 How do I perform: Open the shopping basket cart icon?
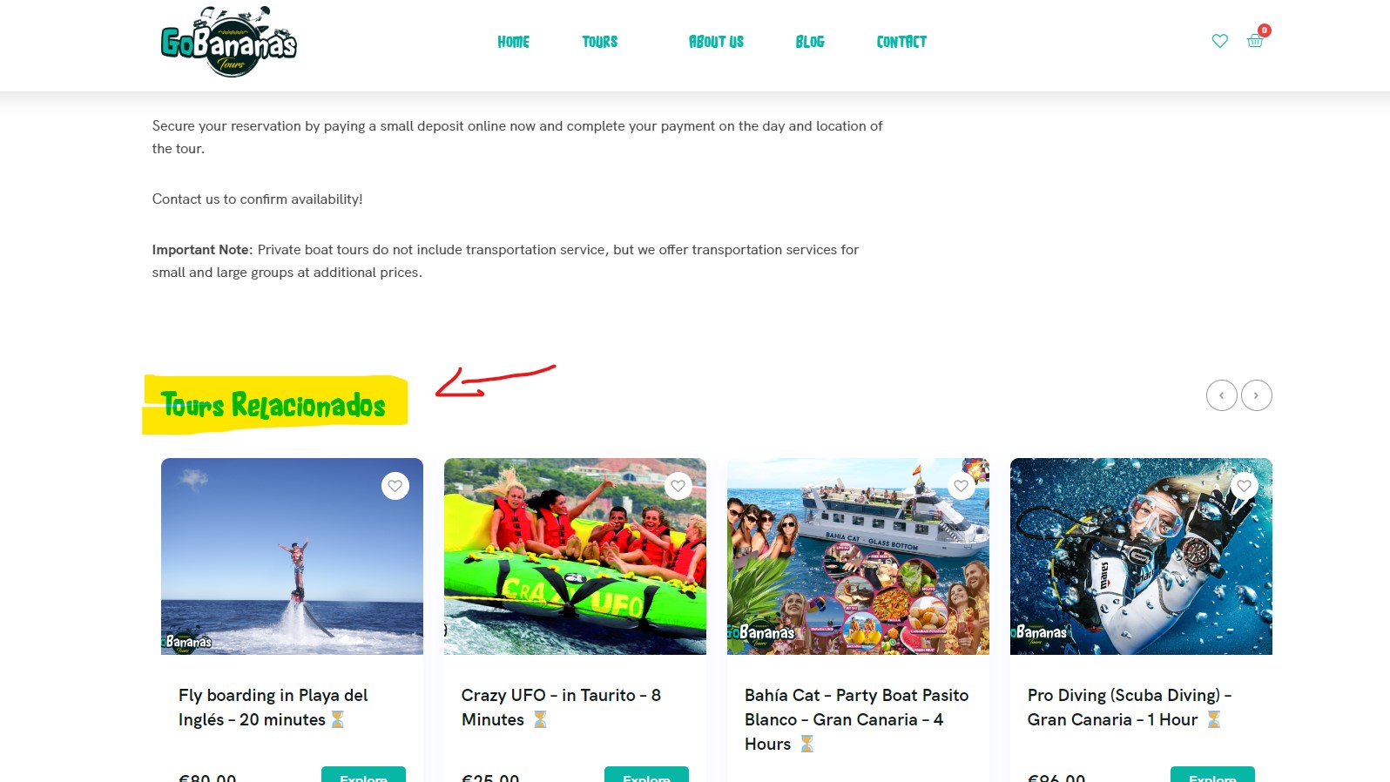pyautogui.click(x=1255, y=41)
